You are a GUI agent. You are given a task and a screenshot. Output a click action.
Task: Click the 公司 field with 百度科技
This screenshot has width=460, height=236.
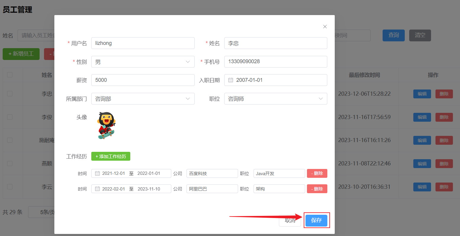[212, 173]
